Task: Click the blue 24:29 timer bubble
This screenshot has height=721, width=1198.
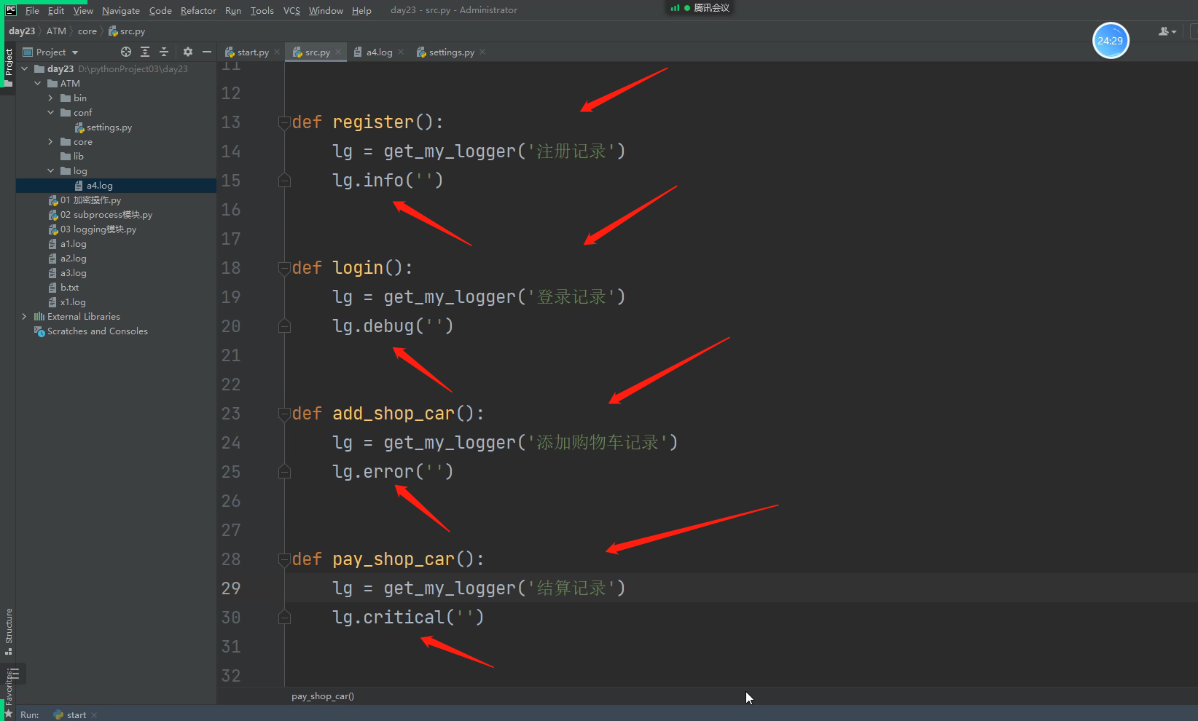Action: [x=1111, y=41]
